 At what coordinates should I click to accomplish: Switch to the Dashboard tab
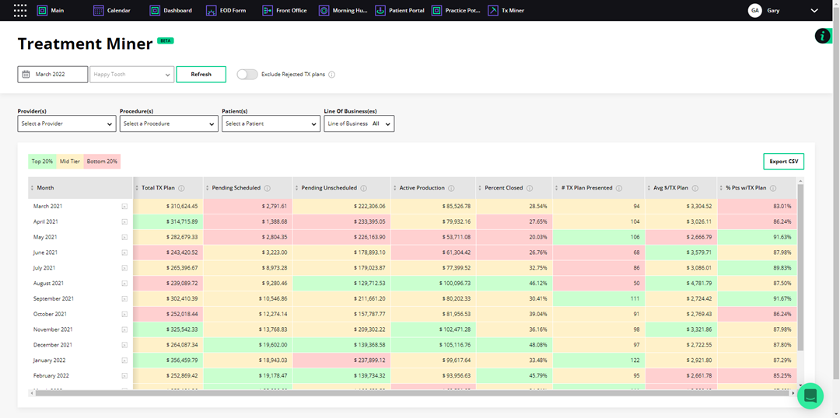(x=172, y=11)
